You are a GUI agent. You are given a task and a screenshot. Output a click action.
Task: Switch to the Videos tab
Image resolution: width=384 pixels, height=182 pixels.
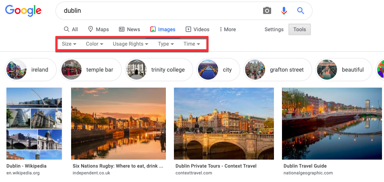pos(197,30)
